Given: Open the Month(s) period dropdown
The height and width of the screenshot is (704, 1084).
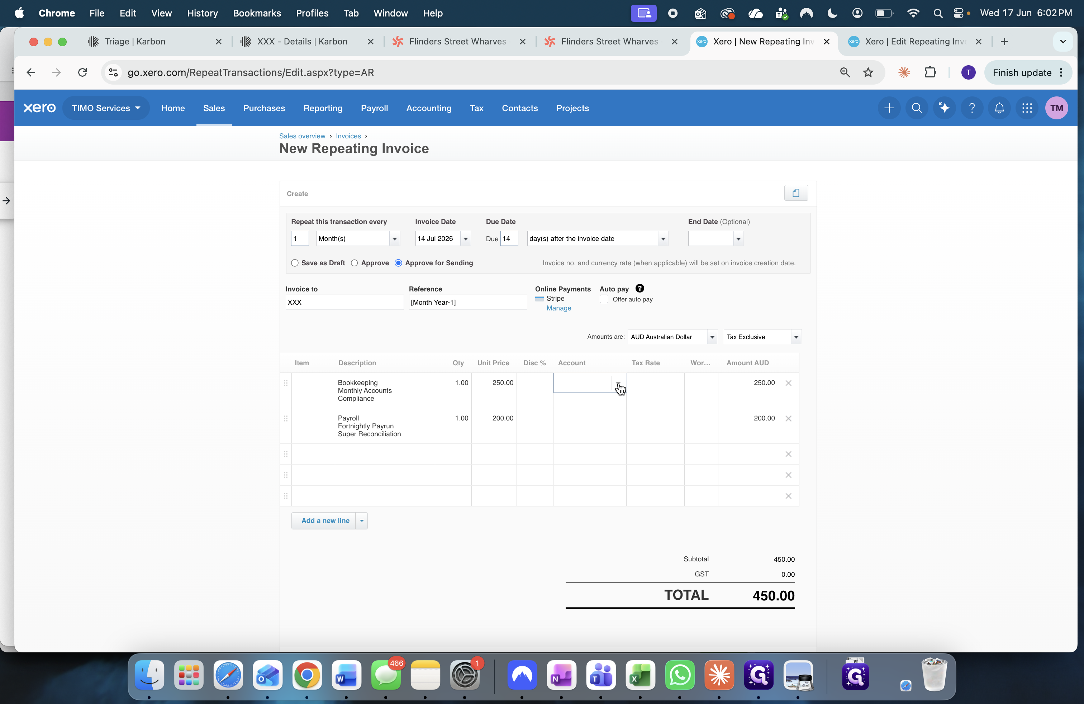Looking at the screenshot, I should tap(394, 239).
